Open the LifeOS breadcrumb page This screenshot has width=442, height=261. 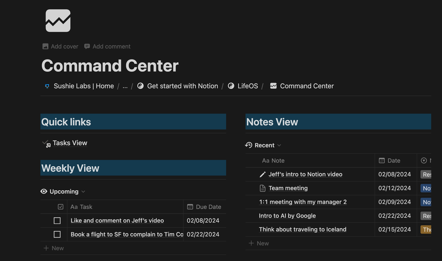(248, 86)
